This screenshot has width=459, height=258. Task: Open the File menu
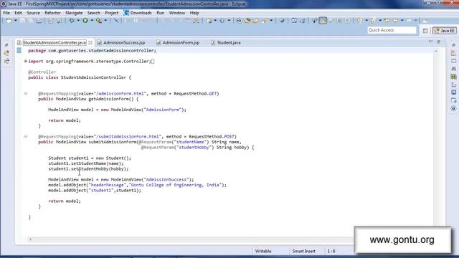6,13
